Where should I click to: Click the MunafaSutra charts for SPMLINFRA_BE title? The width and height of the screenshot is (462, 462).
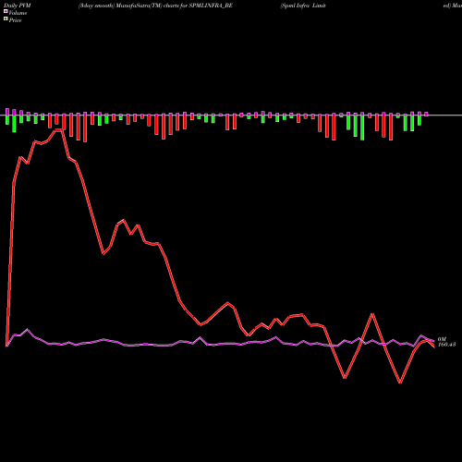(155, 6)
